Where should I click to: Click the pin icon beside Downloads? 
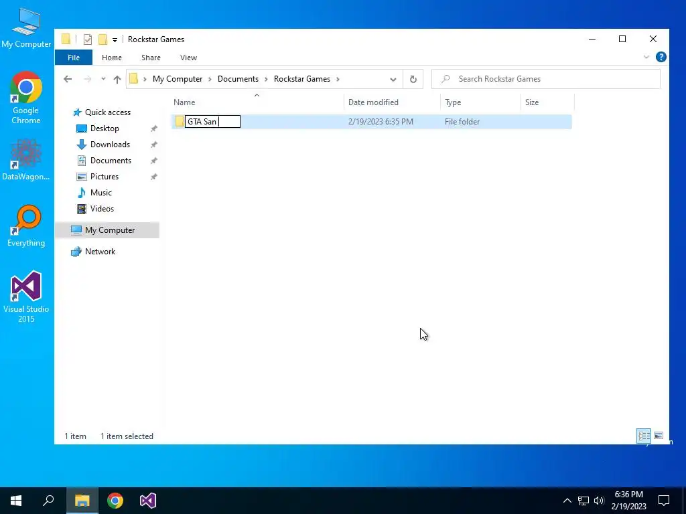(153, 145)
